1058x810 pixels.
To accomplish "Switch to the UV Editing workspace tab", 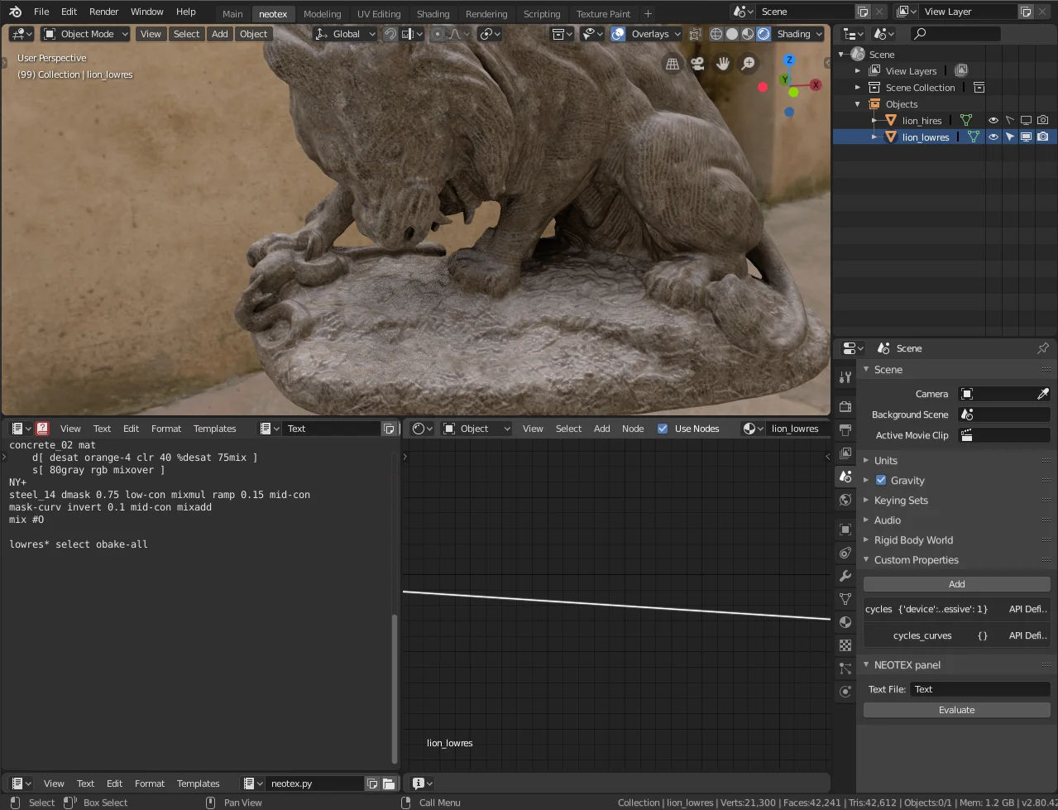I will coord(379,14).
